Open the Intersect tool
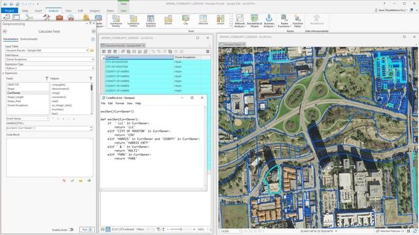Screen dimensions: 419x235 coord(203,20)
